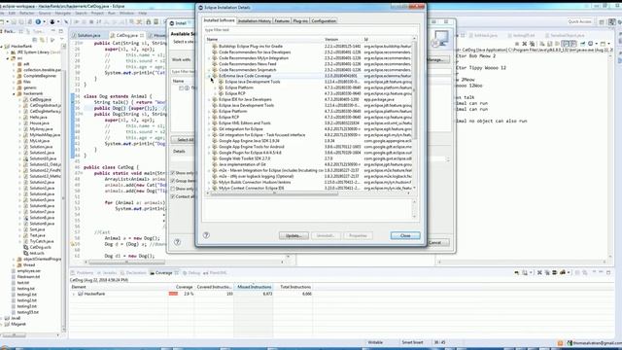The image size is (622, 350).
Task: Click the blue info toolbar icon
Action: coord(38,21)
